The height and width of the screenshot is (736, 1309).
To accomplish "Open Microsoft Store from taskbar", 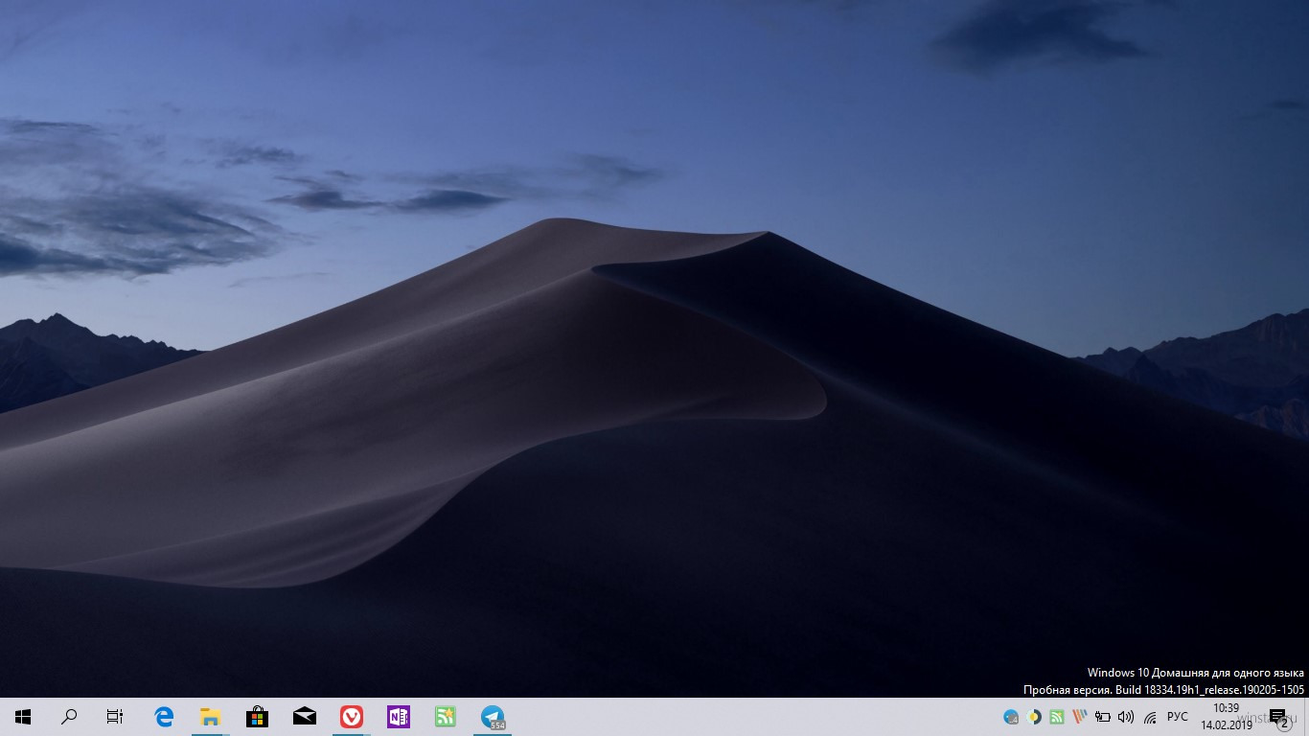I will point(257,716).
